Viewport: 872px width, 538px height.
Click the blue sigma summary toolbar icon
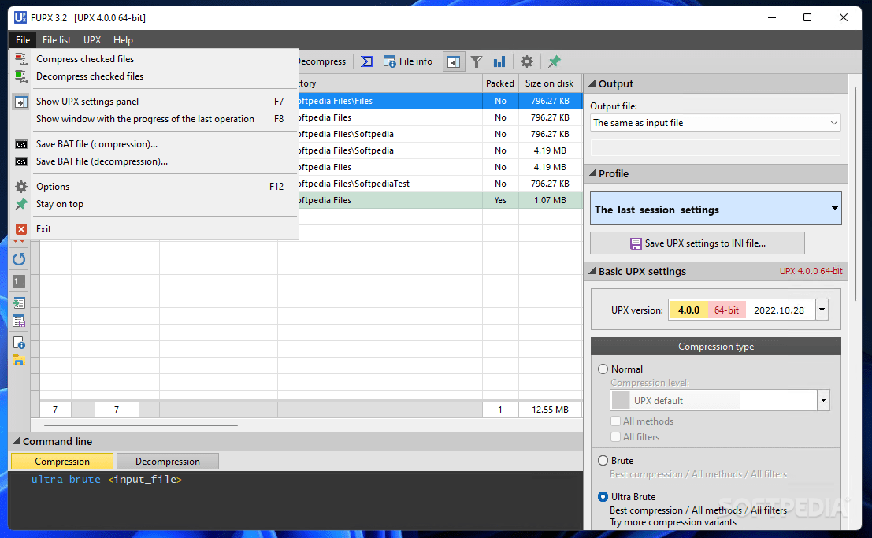(x=366, y=61)
